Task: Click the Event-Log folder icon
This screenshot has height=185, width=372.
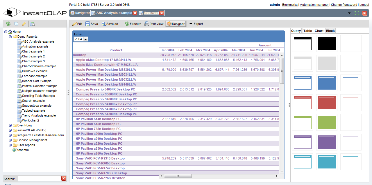Action: pos(15,125)
